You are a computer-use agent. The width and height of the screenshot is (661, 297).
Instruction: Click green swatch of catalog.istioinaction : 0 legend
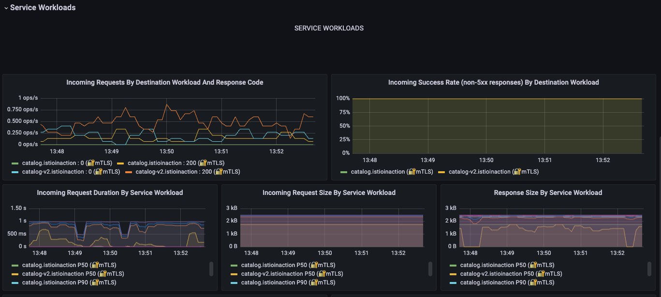(15, 163)
